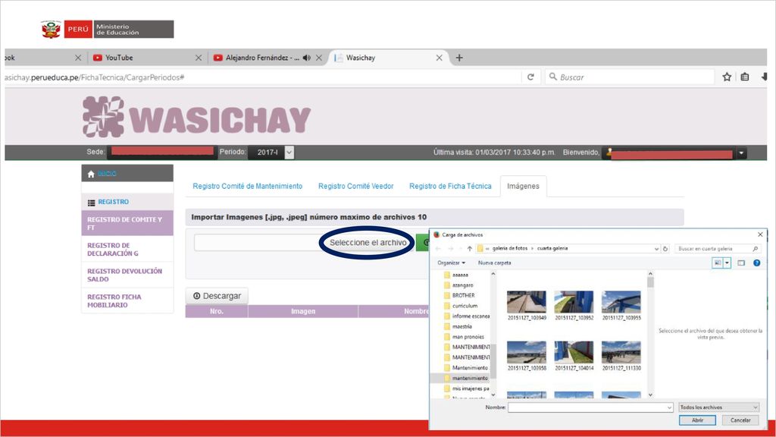Select the informe escanea folder in tree
776x437 pixels.
coord(467,316)
